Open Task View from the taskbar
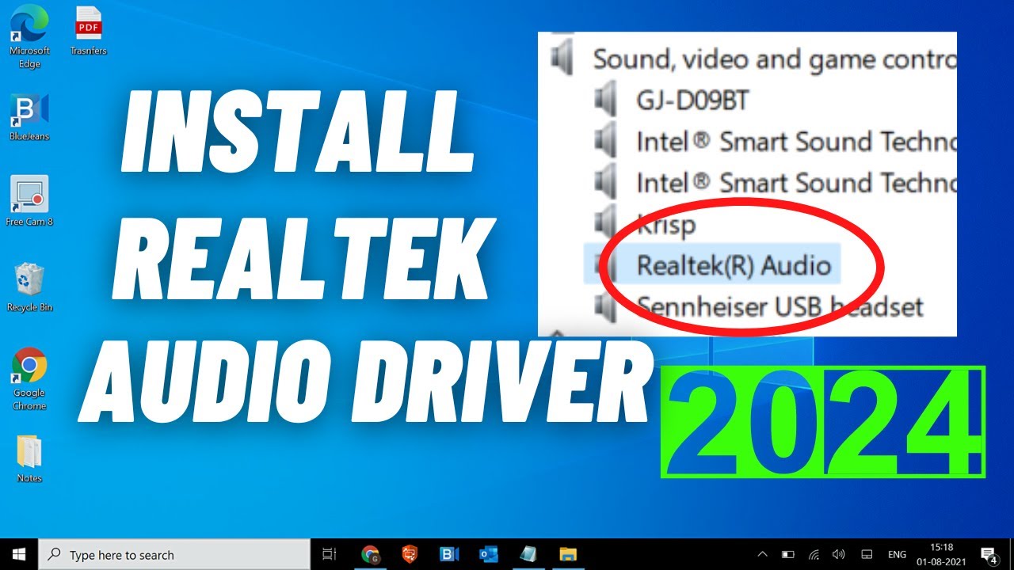The image size is (1014, 570). [x=330, y=554]
